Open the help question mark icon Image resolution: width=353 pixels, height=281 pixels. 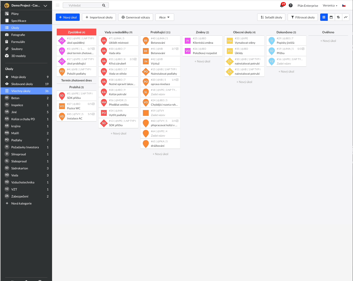coord(291,5)
